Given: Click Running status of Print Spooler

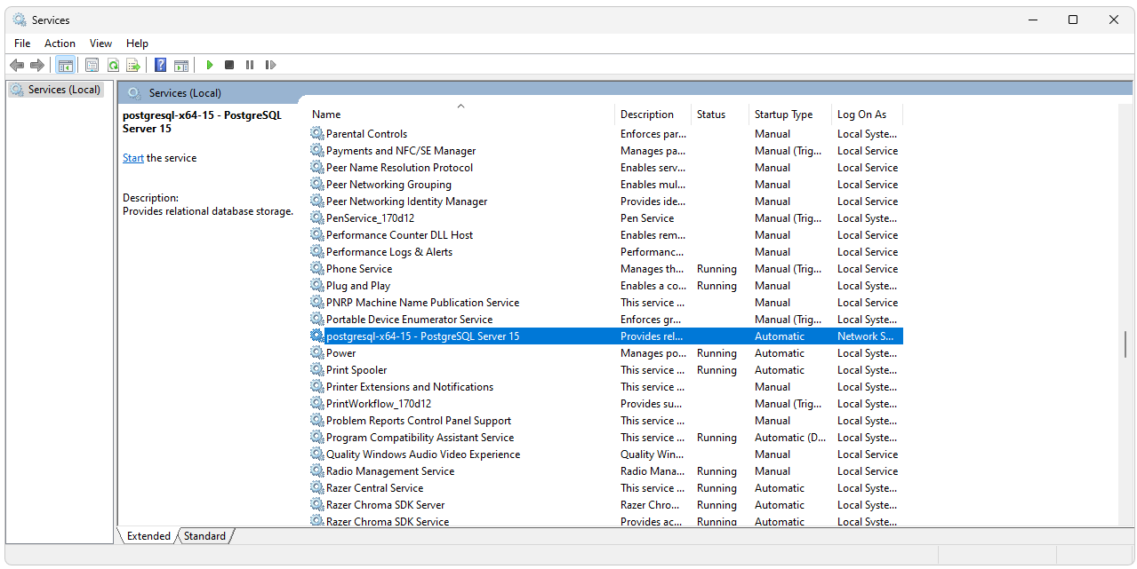Looking at the screenshot, I should [717, 370].
